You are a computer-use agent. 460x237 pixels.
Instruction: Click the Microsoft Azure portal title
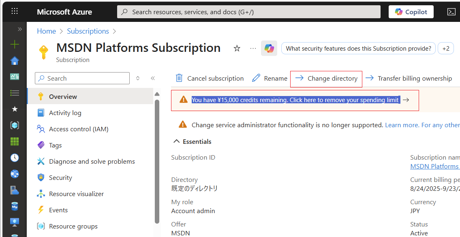tap(64, 12)
